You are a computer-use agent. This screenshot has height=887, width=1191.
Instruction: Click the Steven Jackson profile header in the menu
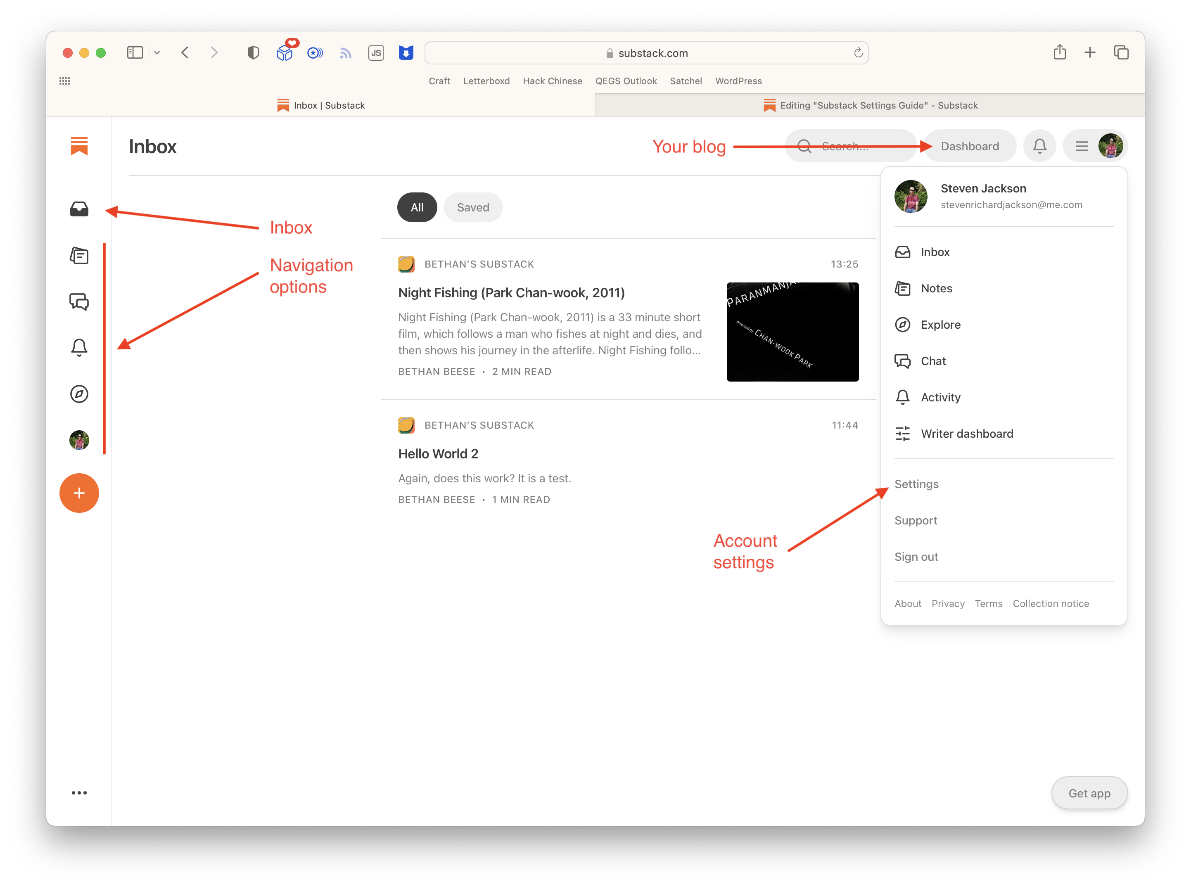(x=1004, y=197)
